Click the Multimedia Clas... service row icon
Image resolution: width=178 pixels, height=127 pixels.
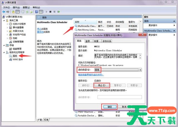[x=76, y=26]
